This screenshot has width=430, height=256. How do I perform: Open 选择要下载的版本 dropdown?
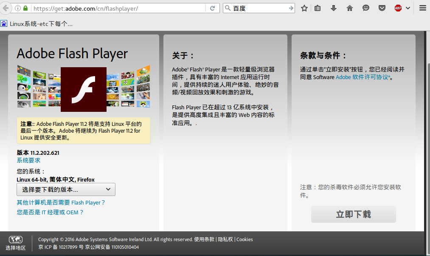pyautogui.click(x=66, y=190)
